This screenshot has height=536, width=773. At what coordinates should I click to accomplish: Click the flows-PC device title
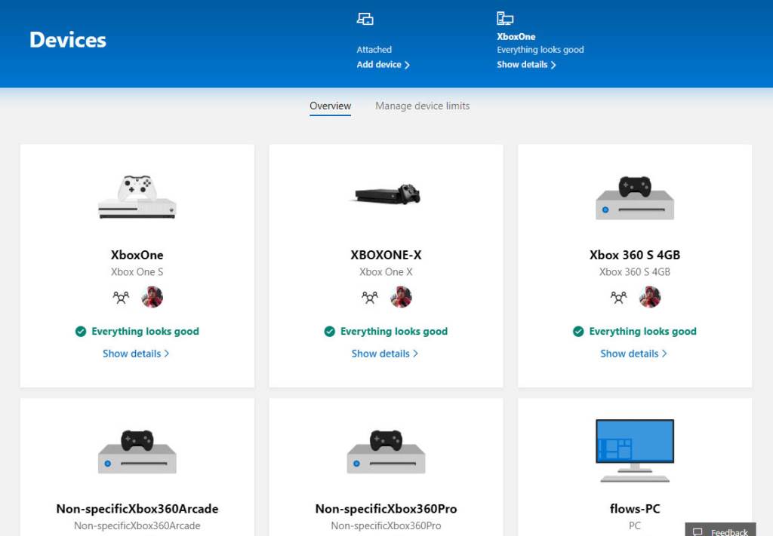pos(635,508)
